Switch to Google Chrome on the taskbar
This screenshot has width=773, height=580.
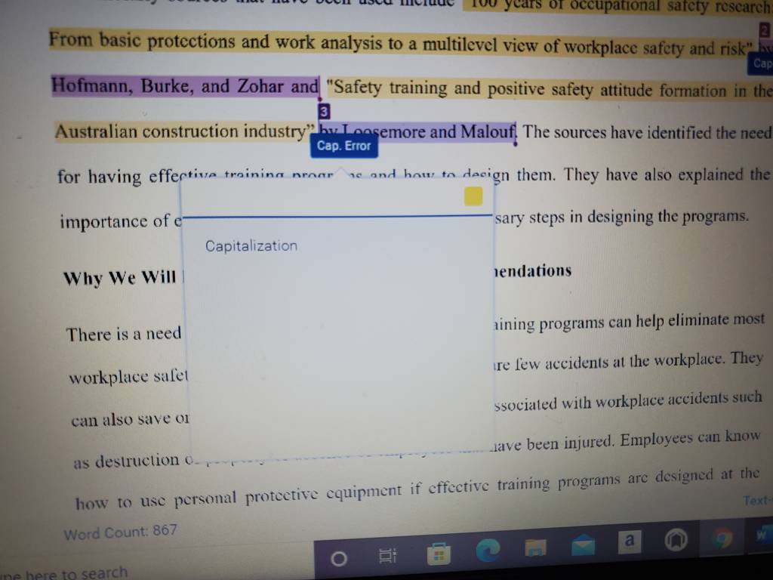[722, 538]
